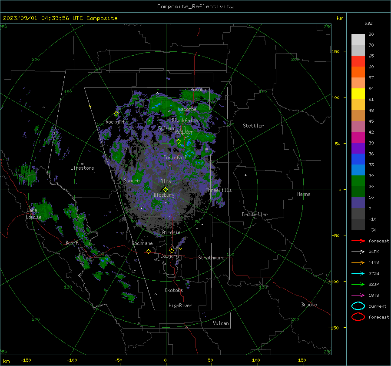Click the Didsbury city label

[164, 195]
